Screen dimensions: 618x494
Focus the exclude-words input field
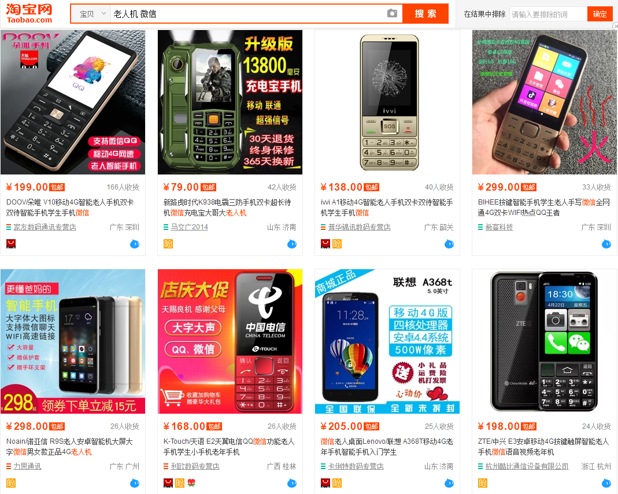click(x=548, y=14)
